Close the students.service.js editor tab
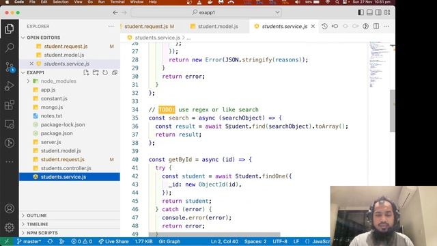Screen dimensions: 437x246 coord(313,26)
